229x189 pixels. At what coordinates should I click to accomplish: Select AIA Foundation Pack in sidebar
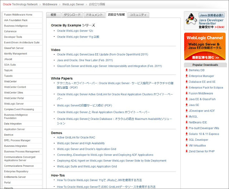pyautogui.click(x=22, y=20)
